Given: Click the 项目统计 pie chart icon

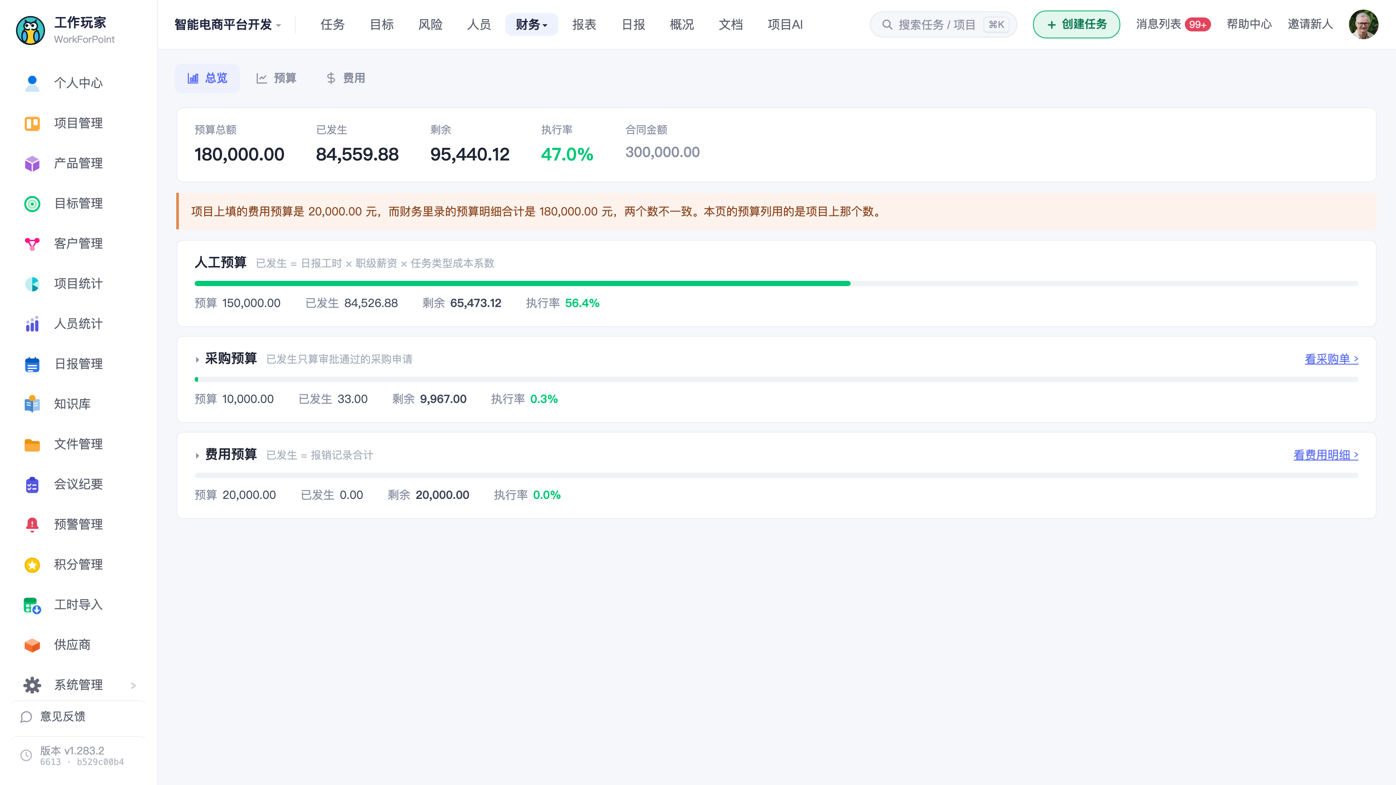Looking at the screenshot, I should [x=32, y=284].
